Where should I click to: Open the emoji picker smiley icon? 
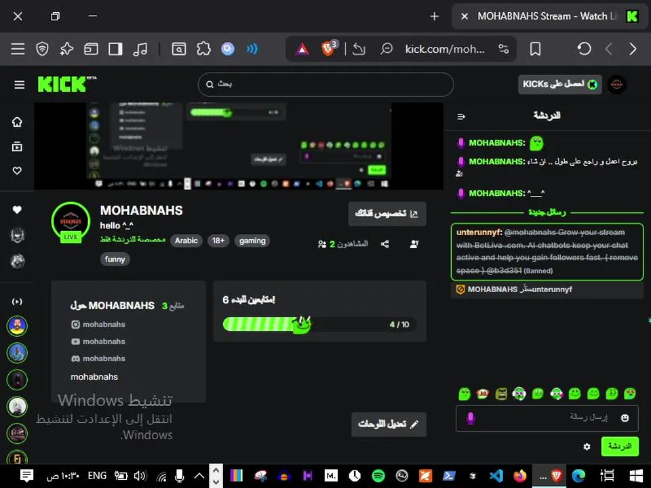coord(625,418)
